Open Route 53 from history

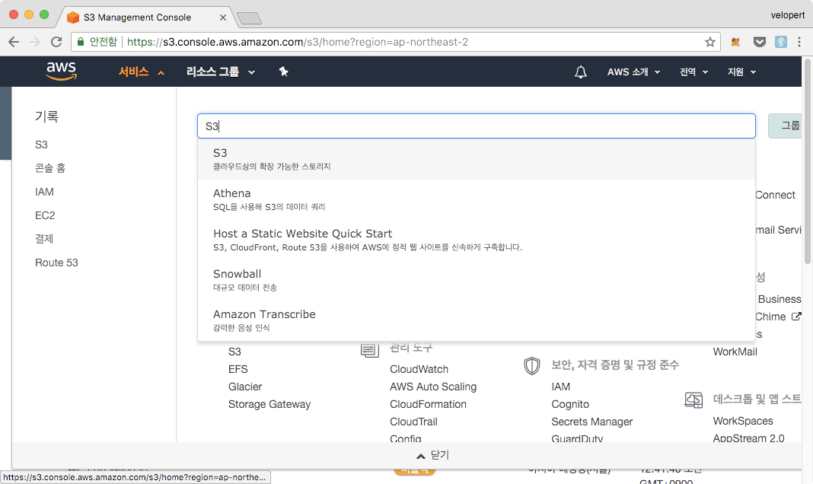56,263
